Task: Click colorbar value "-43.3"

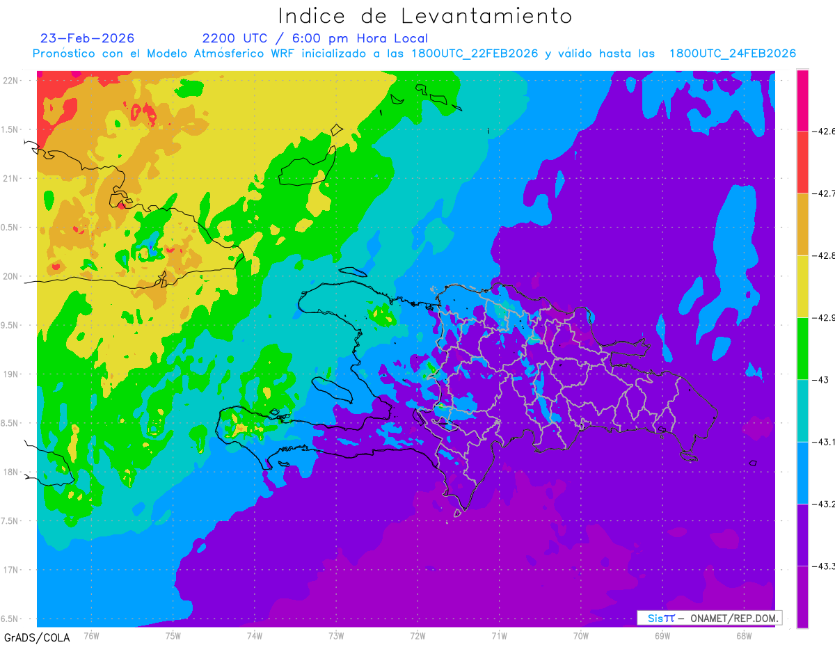Action: click(x=824, y=566)
